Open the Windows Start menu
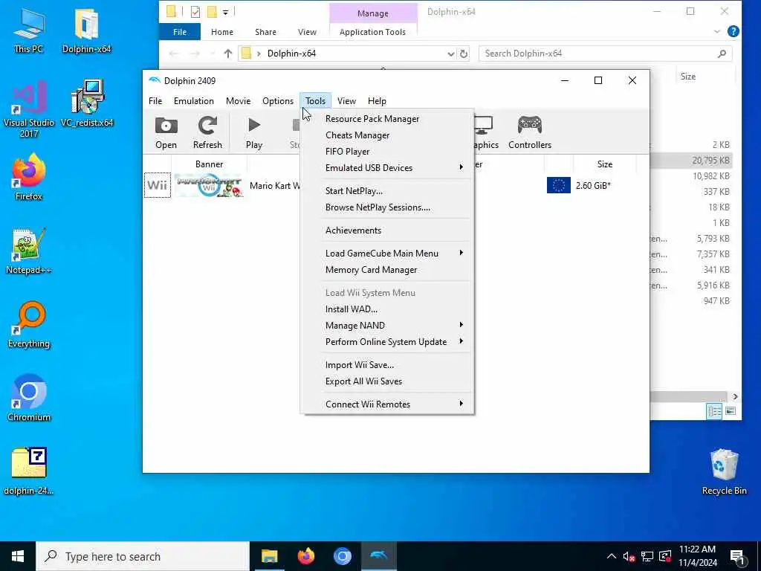 pyautogui.click(x=18, y=556)
